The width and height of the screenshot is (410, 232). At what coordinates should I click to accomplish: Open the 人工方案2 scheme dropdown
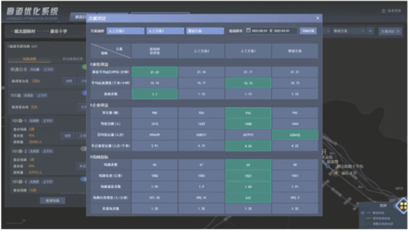(125, 31)
